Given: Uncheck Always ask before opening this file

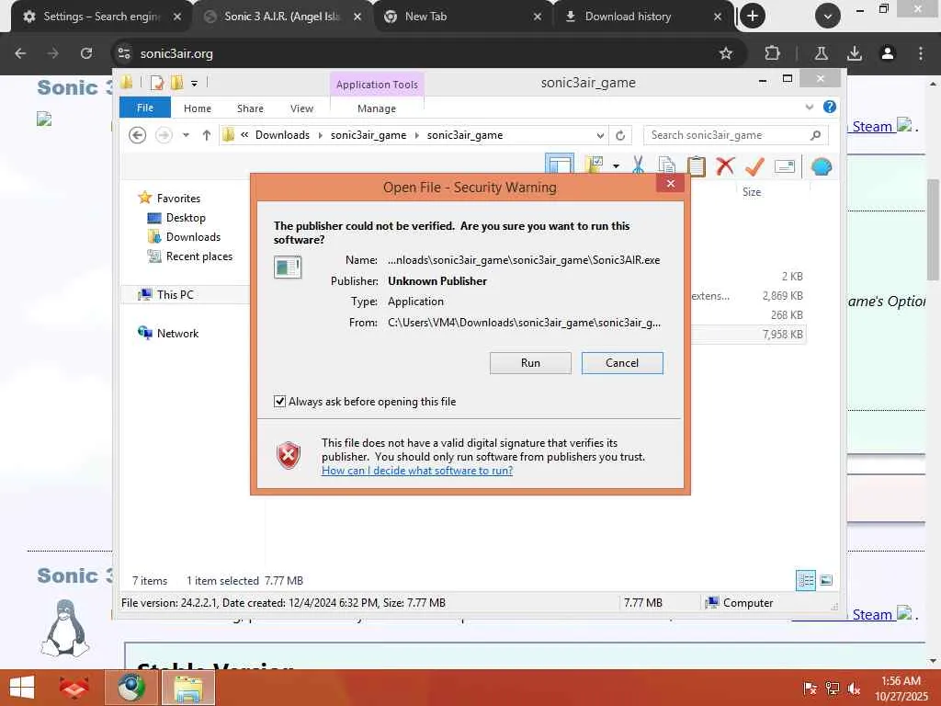Looking at the screenshot, I should coord(279,402).
